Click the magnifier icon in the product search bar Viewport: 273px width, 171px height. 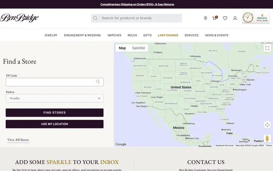95,18
